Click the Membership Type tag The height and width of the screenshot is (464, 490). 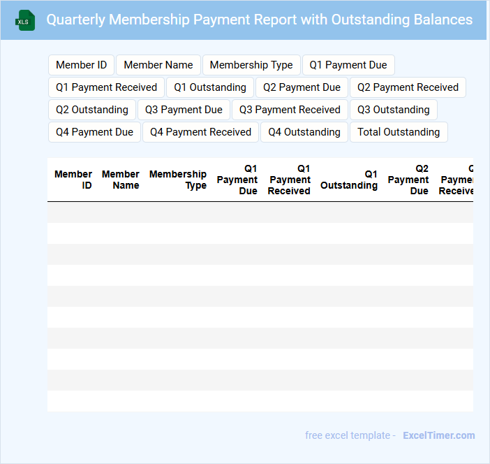coord(251,65)
